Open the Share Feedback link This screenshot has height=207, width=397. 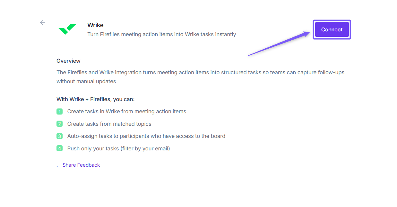[81, 165]
